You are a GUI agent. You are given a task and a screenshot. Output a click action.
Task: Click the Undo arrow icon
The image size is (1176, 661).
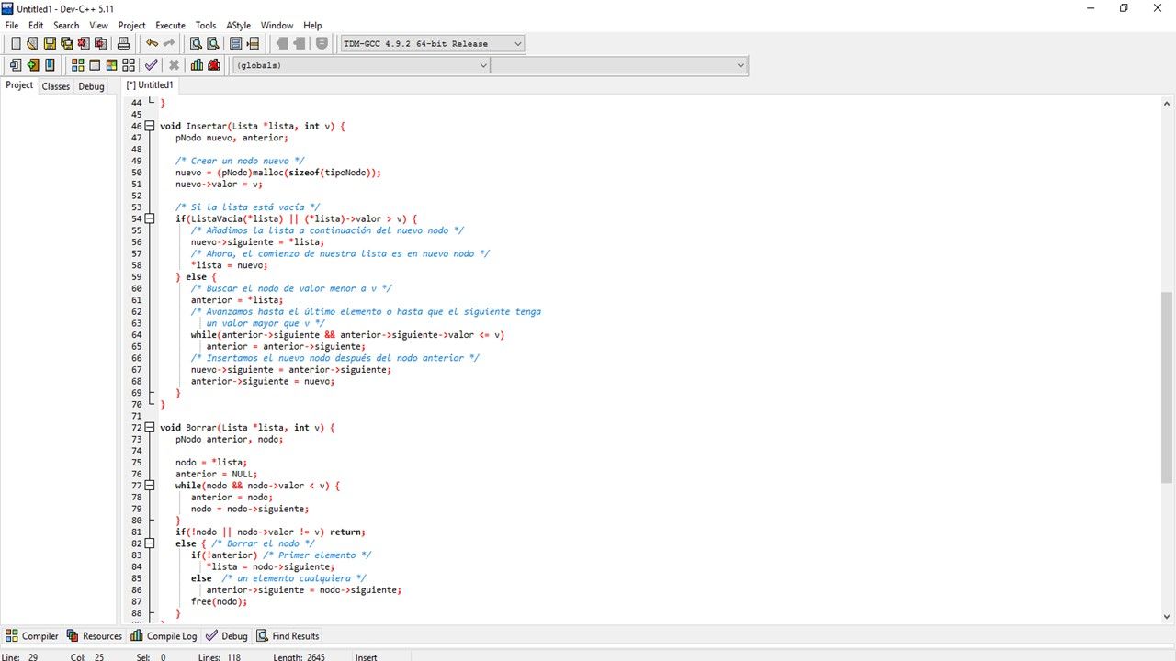pos(152,43)
